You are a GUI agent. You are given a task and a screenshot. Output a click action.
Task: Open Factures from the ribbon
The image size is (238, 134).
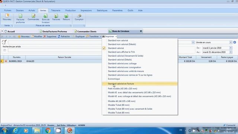56,17
